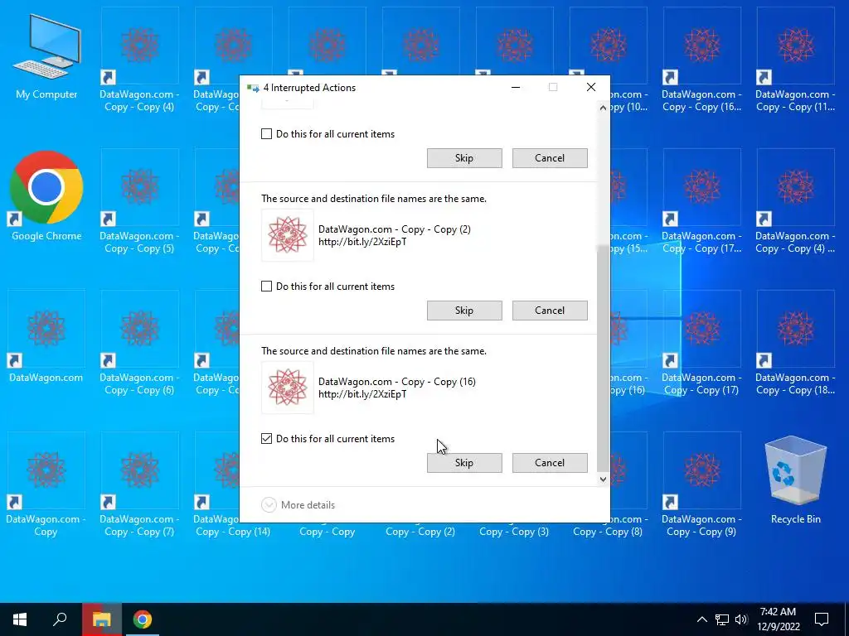
Task: Select the DataWagon.com - Copy desktop shortcut
Action: pyautogui.click(x=46, y=484)
